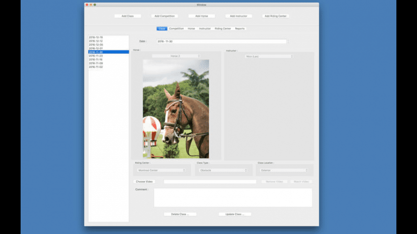
Task: Click the Date field stepper arrows
Action: pyautogui.click(x=288, y=42)
